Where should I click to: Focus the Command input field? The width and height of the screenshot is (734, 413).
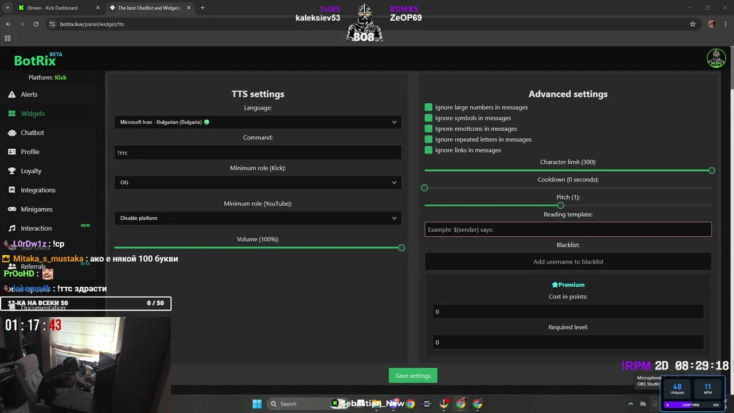click(257, 153)
